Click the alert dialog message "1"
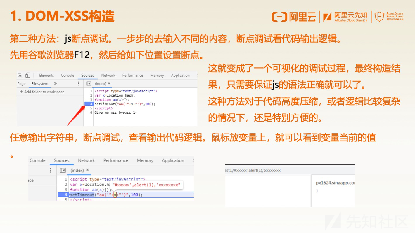Viewport: 415px width, 233px height. coord(317,191)
